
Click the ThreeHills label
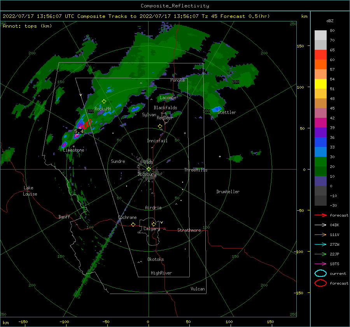point(196,170)
